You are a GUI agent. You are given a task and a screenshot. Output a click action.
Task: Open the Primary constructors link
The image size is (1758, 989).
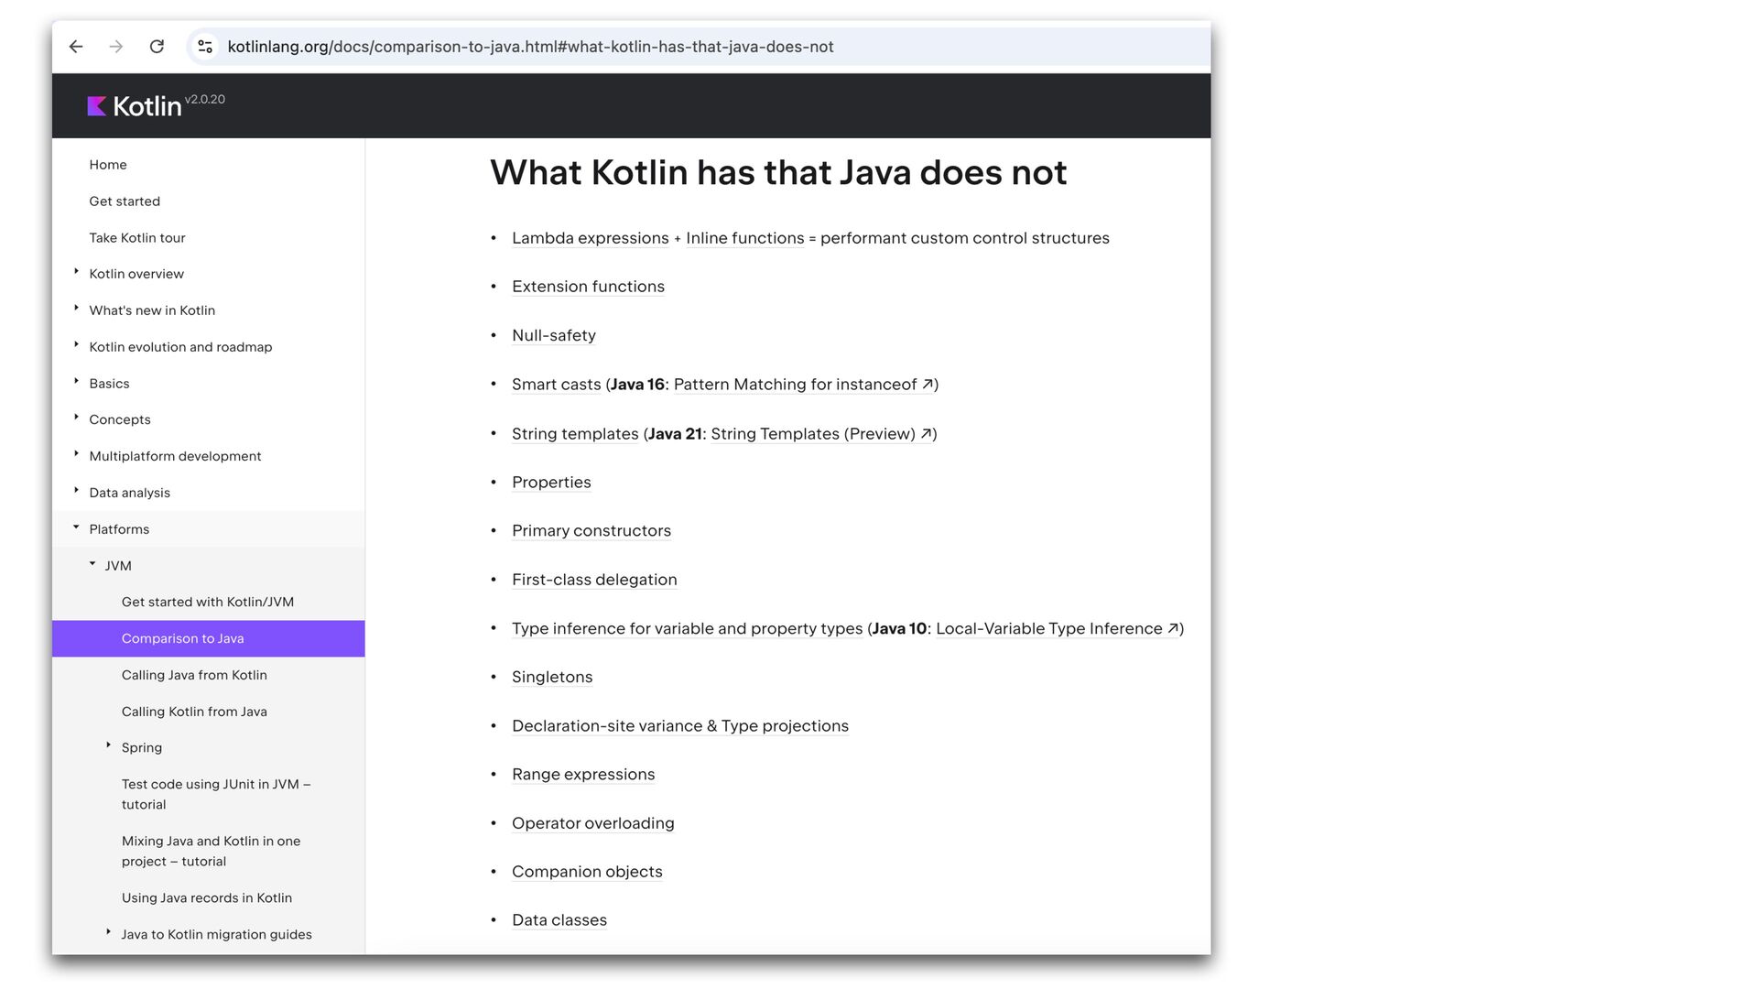pos(591,531)
